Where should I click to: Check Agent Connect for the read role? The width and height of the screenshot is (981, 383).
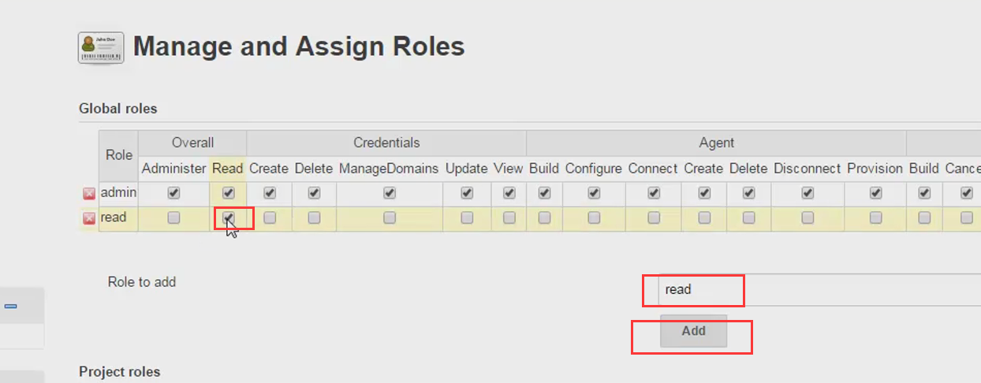click(x=654, y=218)
